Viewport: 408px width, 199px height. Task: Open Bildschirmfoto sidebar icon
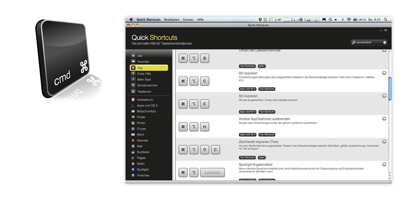(133, 111)
